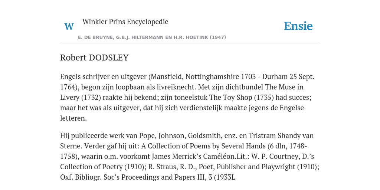
Task: Click the Robert DODSLEY heading
Action: point(94,58)
